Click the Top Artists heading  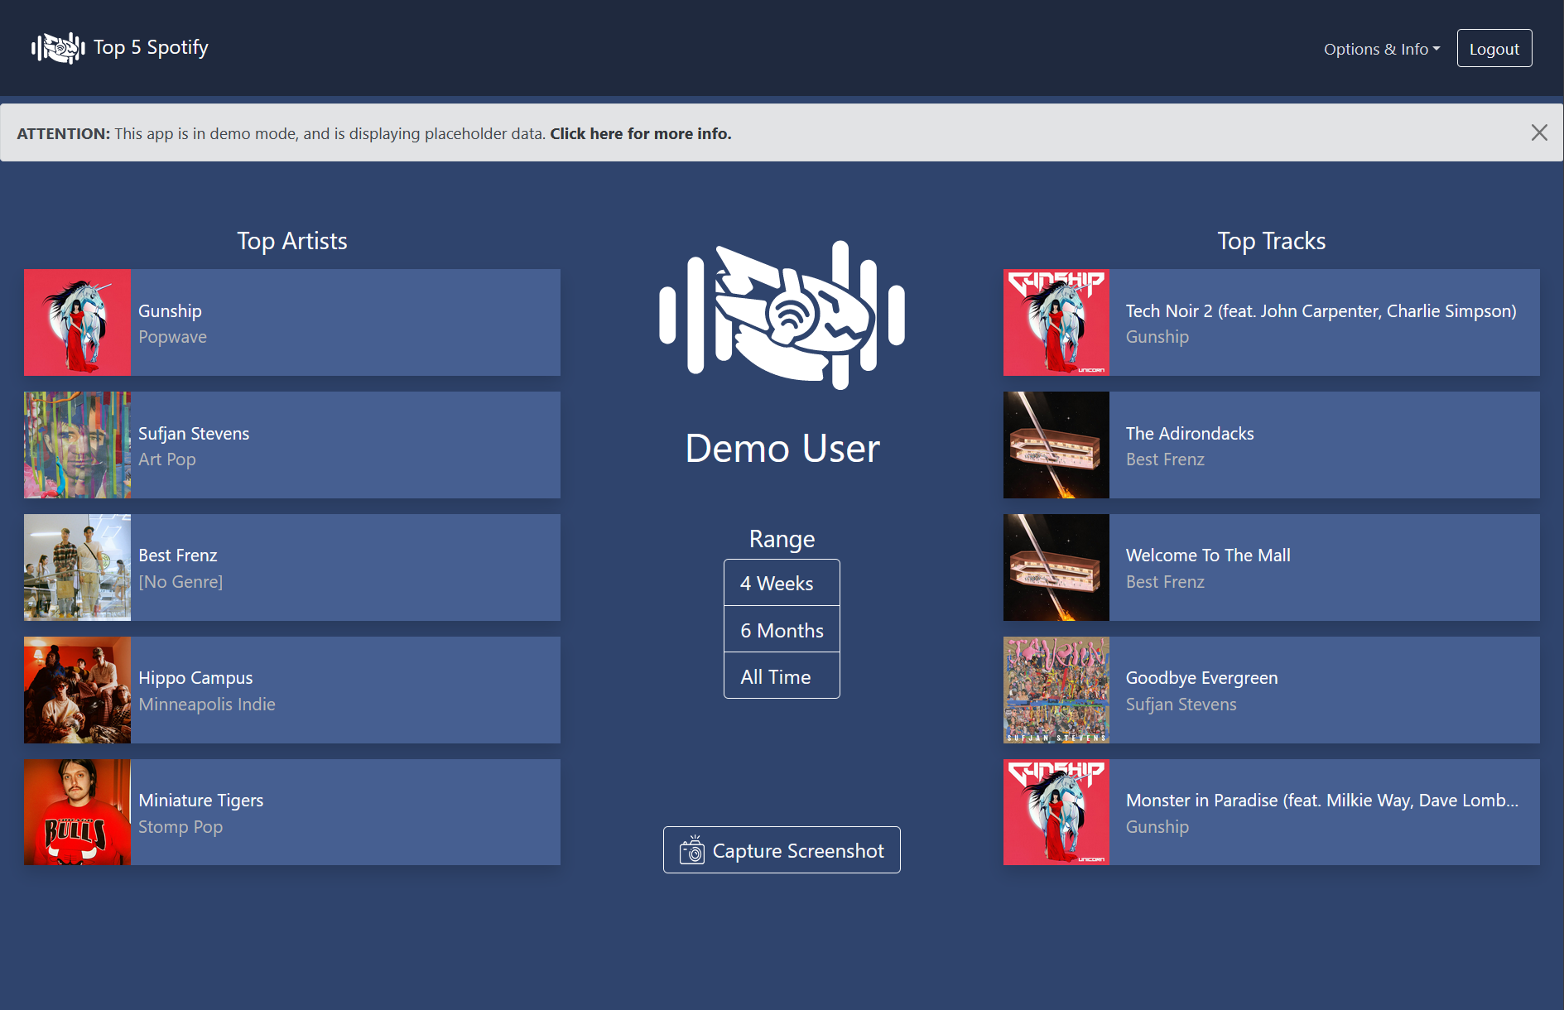tap(292, 241)
